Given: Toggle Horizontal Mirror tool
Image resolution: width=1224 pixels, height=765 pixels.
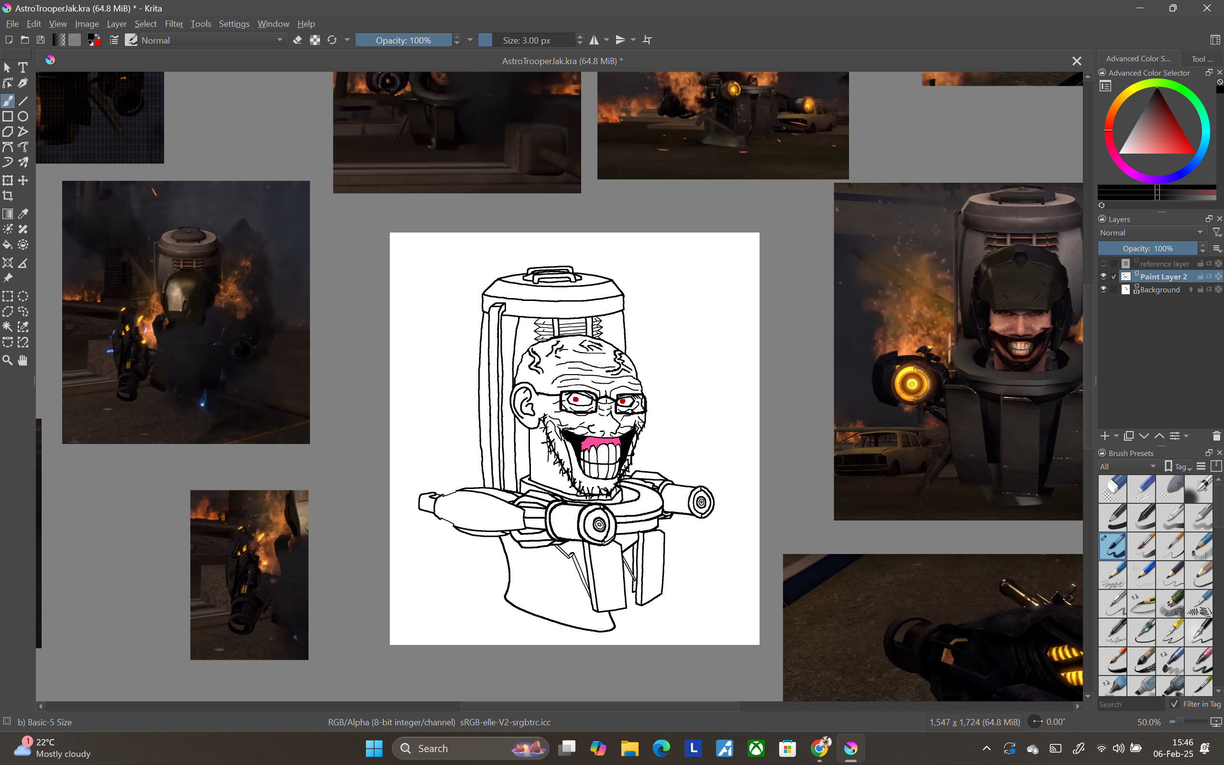Looking at the screenshot, I should [x=594, y=40].
